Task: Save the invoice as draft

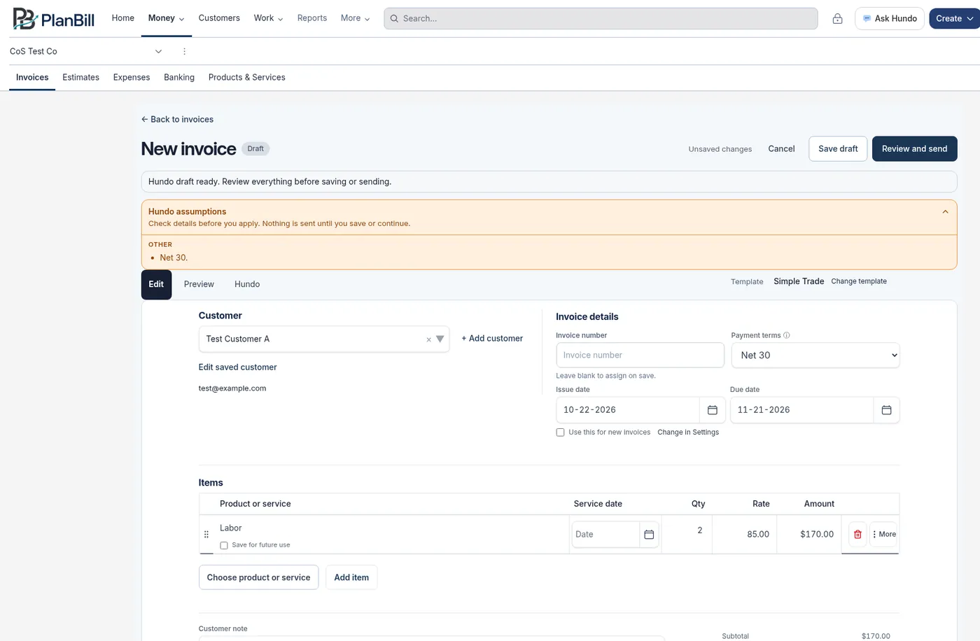Action: pos(838,149)
